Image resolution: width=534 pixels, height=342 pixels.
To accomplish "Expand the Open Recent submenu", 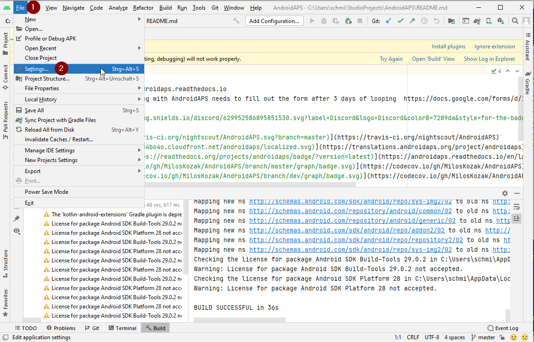I will (x=139, y=48).
